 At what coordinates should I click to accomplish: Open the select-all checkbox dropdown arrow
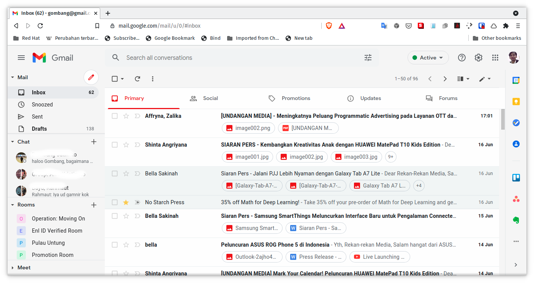tap(122, 79)
